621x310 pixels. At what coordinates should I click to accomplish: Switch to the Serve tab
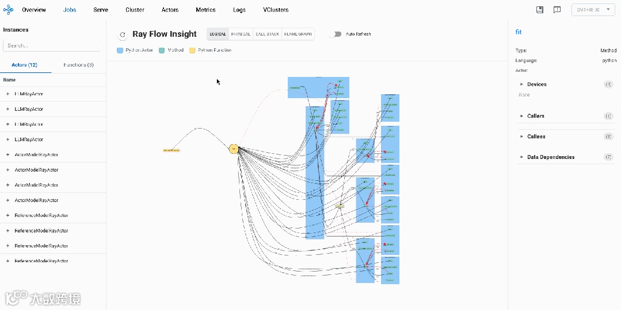pos(101,10)
